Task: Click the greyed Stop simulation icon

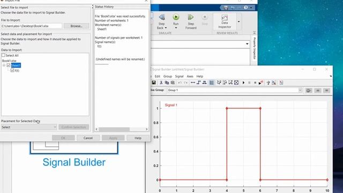Action: tap(205, 17)
